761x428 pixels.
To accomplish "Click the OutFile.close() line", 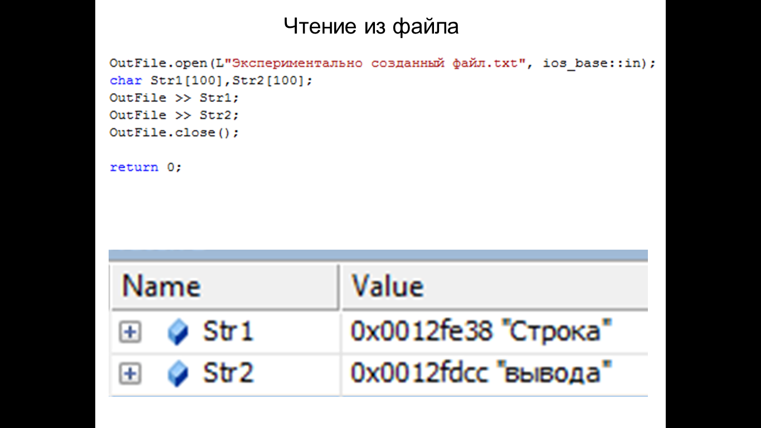I will pos(174,133).
